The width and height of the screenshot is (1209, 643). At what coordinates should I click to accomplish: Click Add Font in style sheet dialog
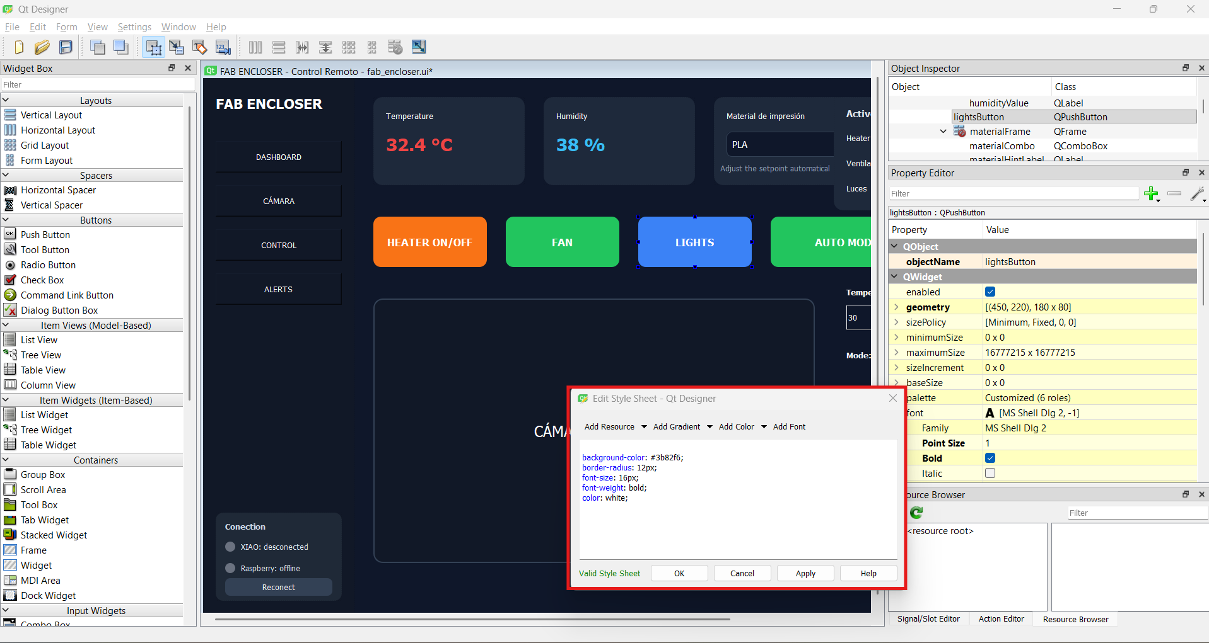789,427
